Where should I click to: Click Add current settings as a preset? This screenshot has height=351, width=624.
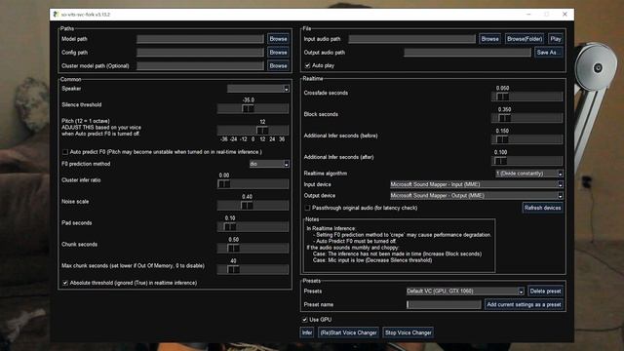click(524, 305)
